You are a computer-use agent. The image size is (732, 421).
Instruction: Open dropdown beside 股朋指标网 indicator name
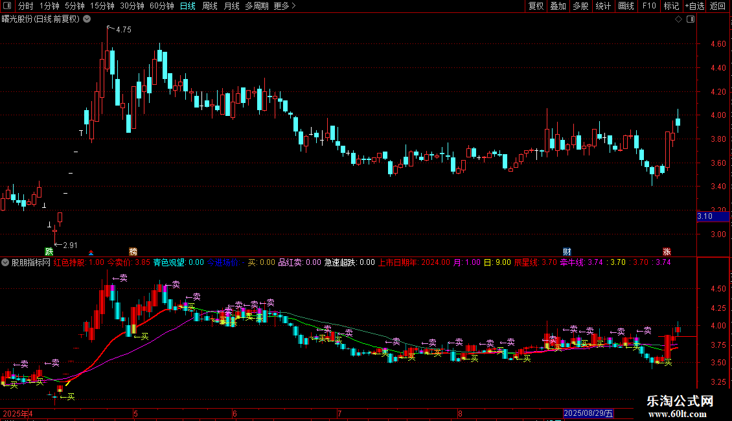(5, 262)
